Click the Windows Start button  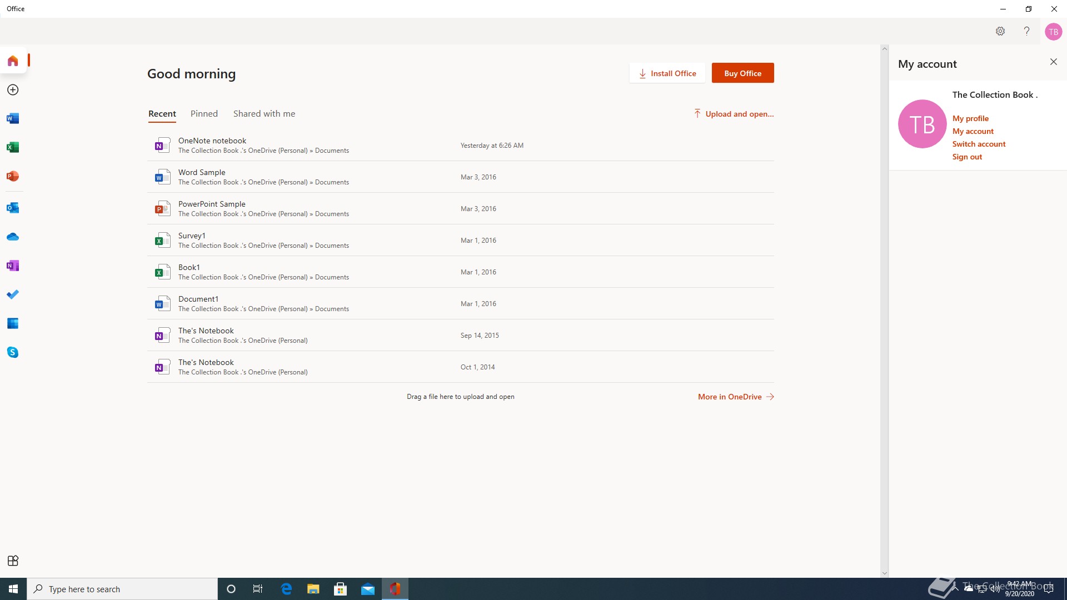click(13, 589)
